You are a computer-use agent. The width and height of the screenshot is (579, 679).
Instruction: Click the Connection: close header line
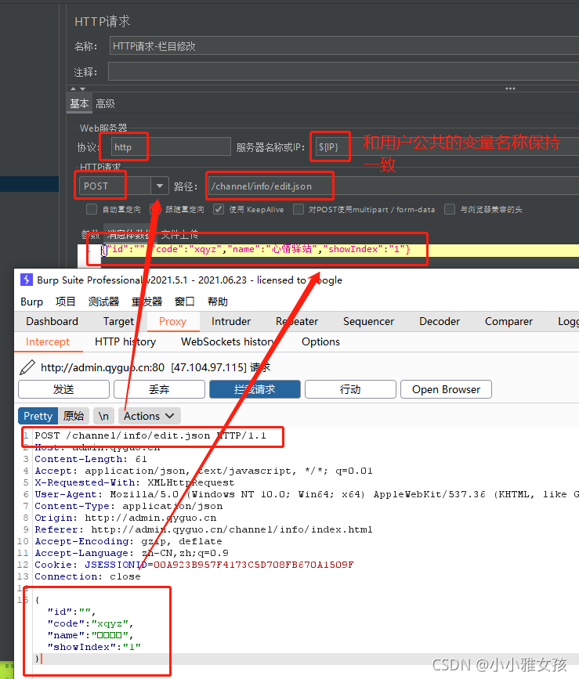88,576
